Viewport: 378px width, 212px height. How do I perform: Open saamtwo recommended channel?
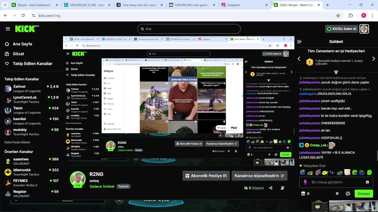(31, 161)
